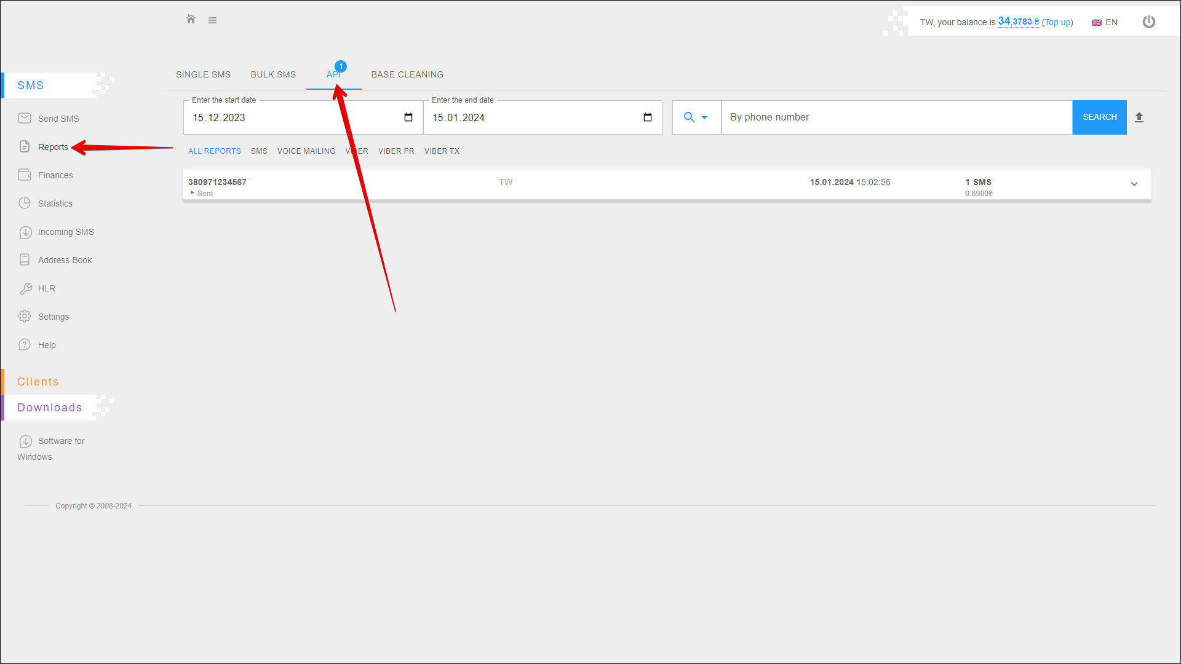Open Settings from the sidebar
The image size is (1181, 664).
pyautogui.click(x=53, y=317)
